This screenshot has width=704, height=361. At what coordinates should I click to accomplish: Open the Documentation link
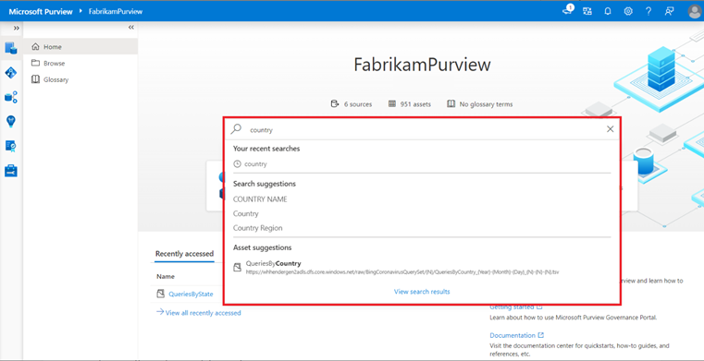click(x=517, y=335)
